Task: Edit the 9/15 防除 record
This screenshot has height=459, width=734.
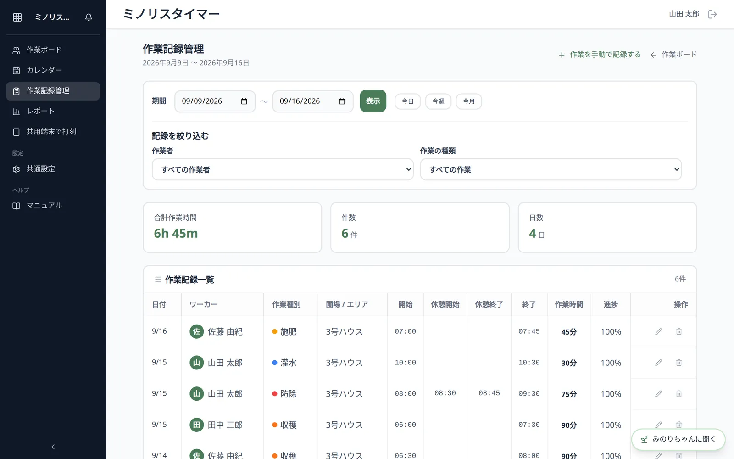Action: [658, 394]
